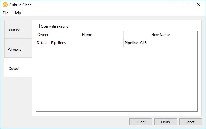Open the File menu
This screenshot has width=206, height=129.
(6, 13)
